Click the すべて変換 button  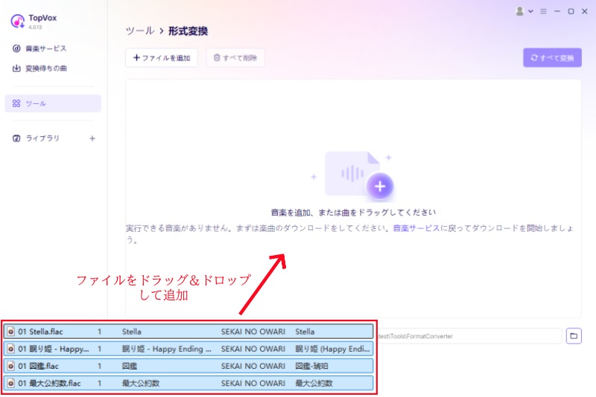[x=552, y=58]
